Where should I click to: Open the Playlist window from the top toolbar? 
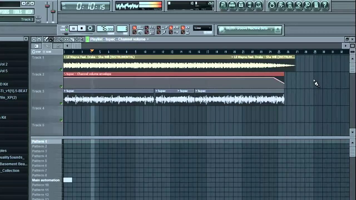223,5
